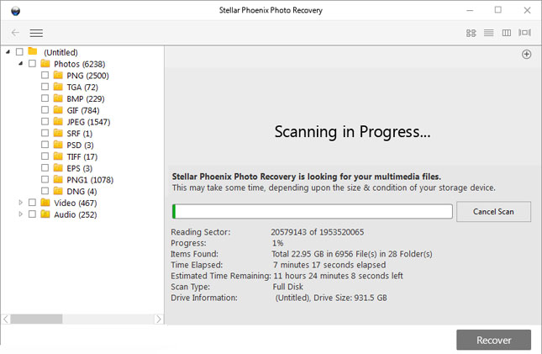This screenshot has height=354, width=542.
Task: Collapse the Photos folder tree node
Action: pos(20,64)
